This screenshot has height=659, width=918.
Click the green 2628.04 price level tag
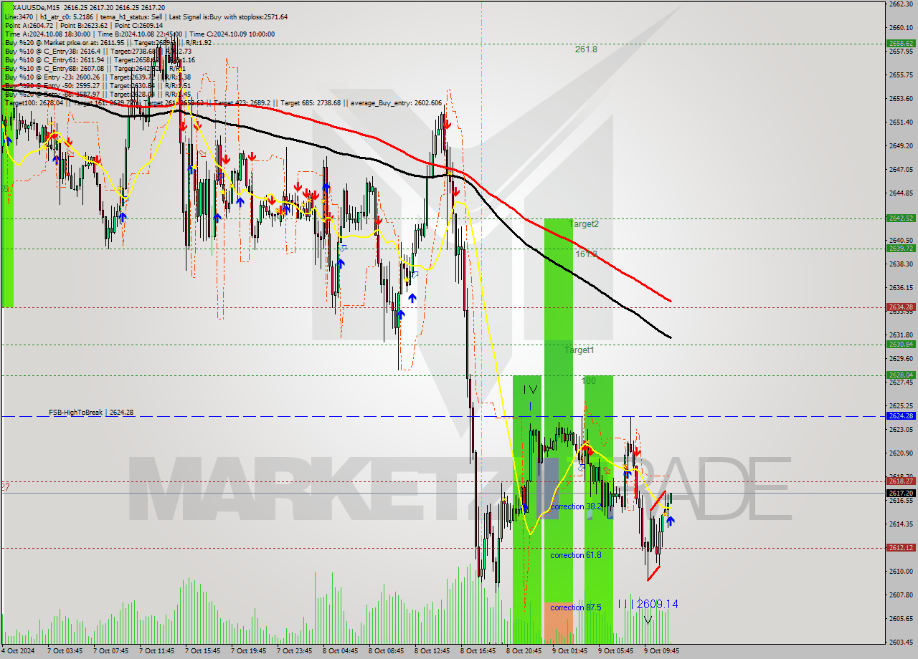[901, 375]
